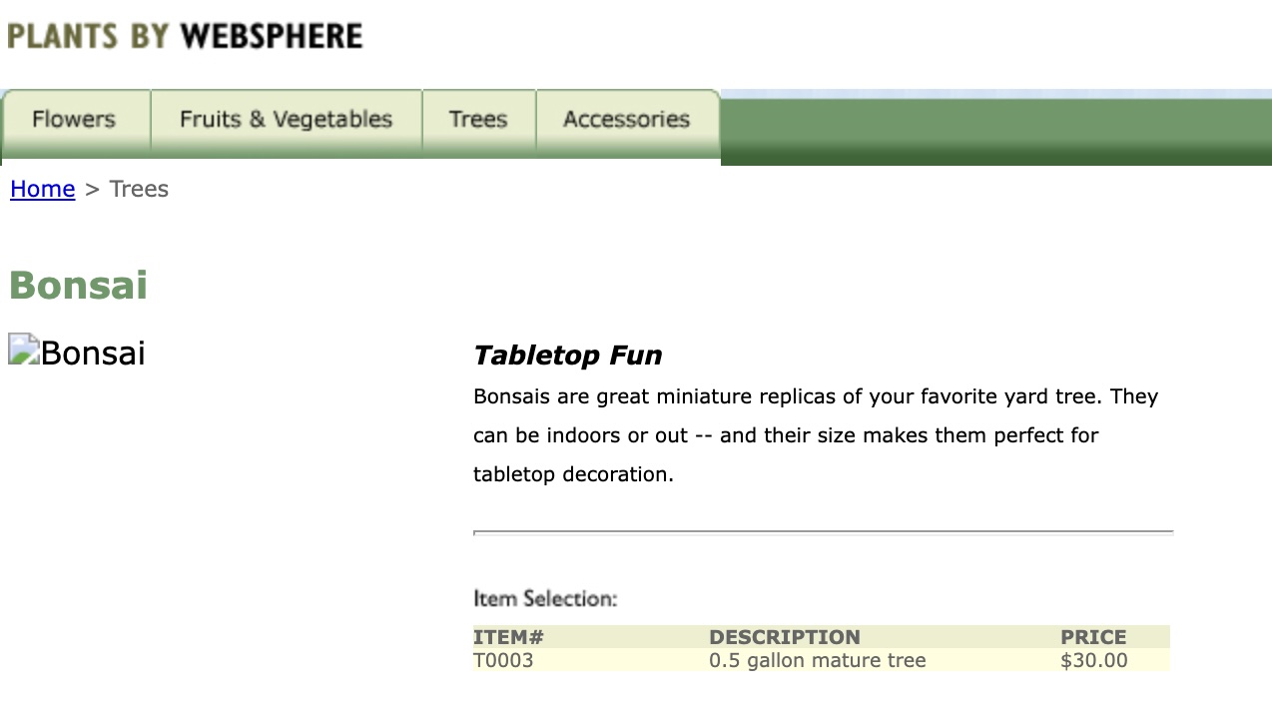Click the $30.00 price cell

1093,660
